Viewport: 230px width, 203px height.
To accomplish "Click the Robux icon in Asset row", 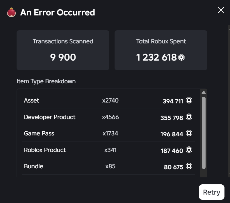I will coord(189,100).
